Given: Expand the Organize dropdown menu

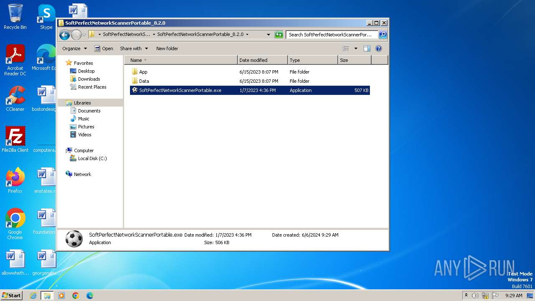Looking at the screenshot, I should [74, 48].
